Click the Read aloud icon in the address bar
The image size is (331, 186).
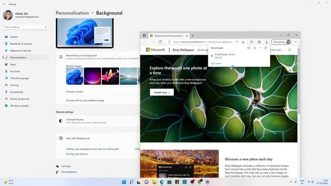236,42
